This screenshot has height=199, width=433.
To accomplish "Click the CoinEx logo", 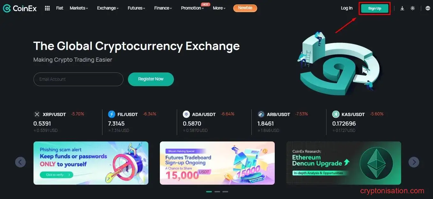I will (x=20, y=8).
